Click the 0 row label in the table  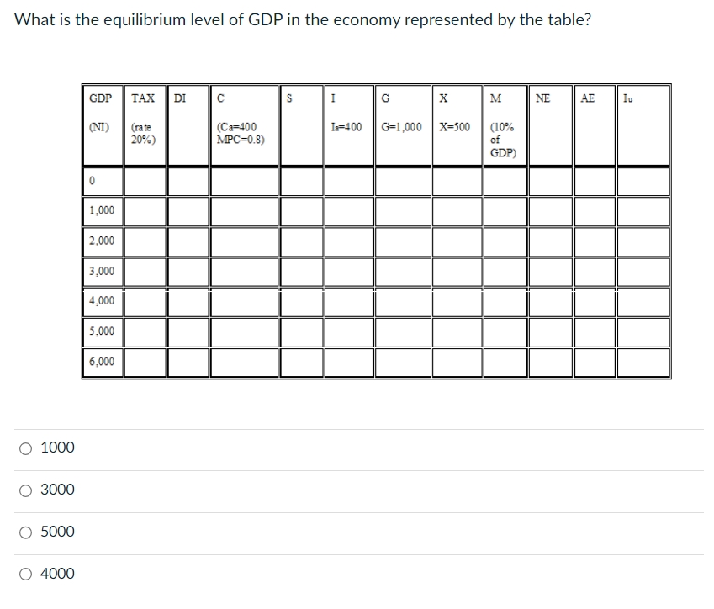93,180
